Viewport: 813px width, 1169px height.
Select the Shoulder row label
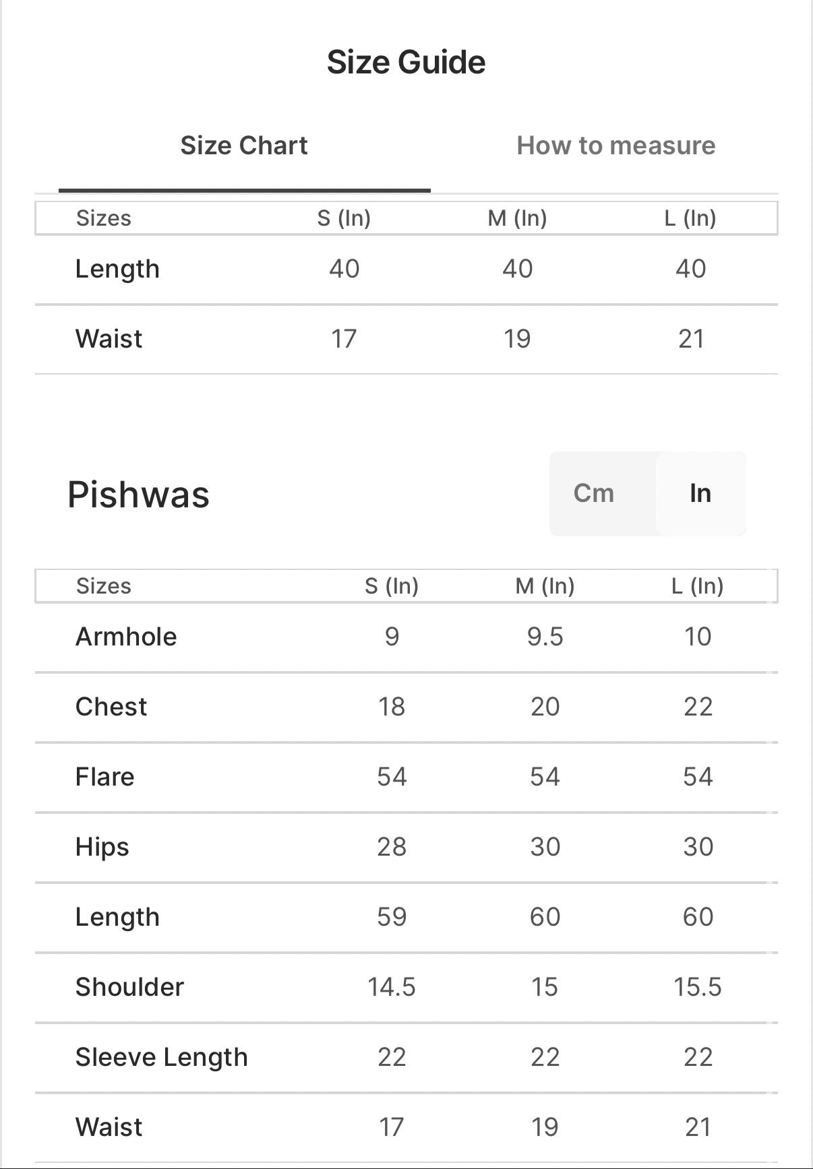pyautogui.click(x=129, y=987)
